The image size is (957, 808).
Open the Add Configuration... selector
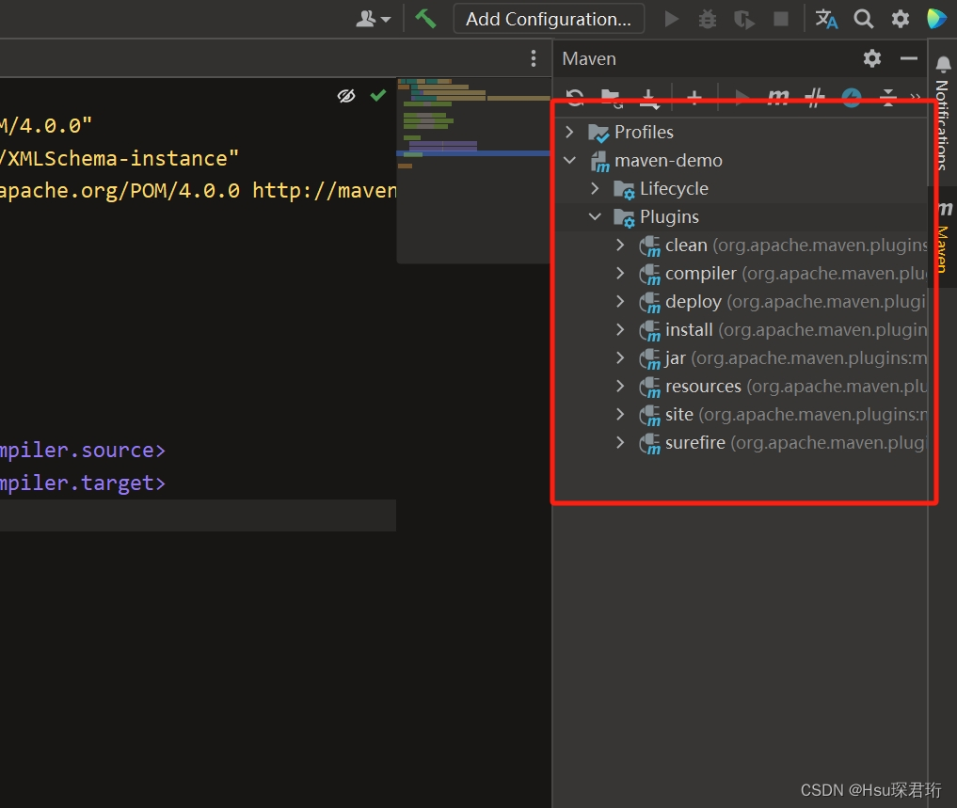coord(548,19)
